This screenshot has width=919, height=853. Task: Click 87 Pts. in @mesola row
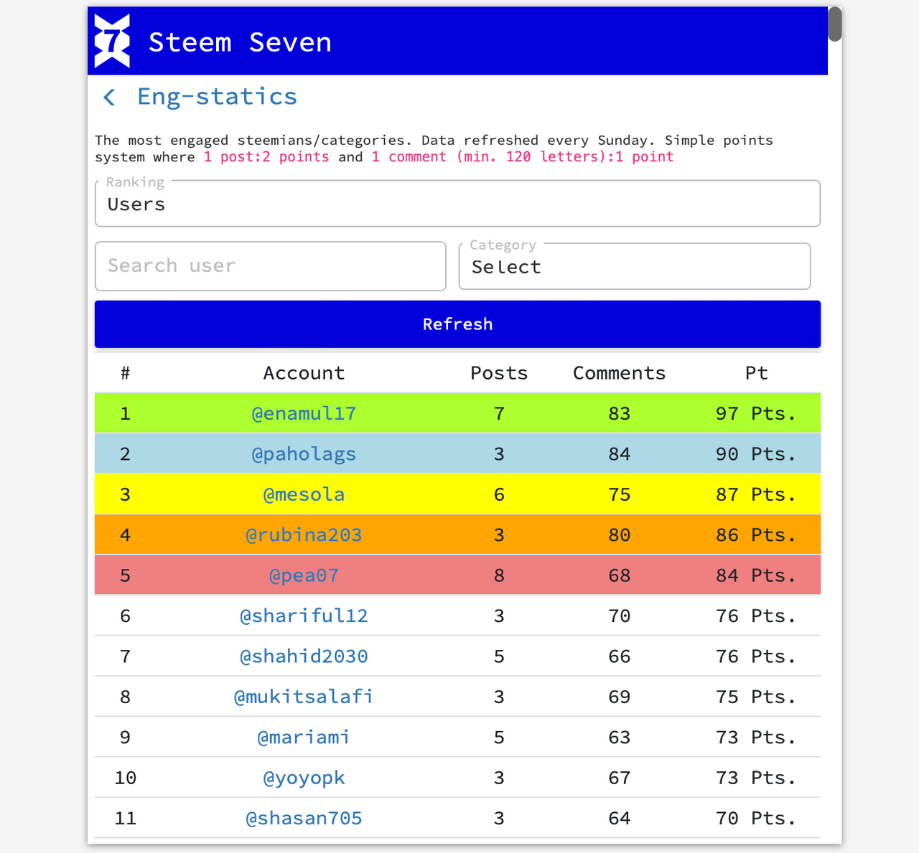[756, 494]
